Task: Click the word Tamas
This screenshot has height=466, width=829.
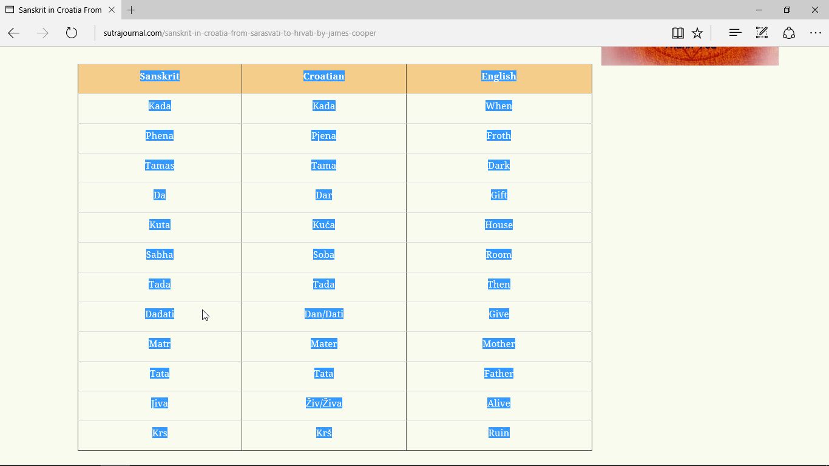Action: coord(160,165)
